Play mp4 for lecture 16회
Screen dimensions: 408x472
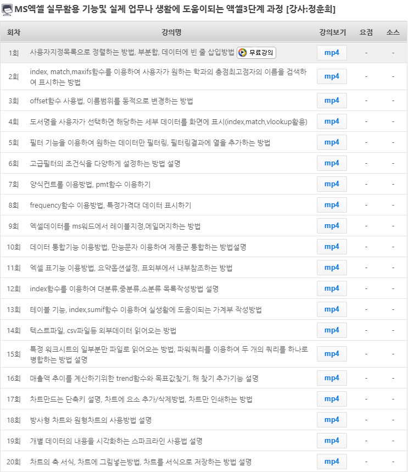(x=332, y=378)
